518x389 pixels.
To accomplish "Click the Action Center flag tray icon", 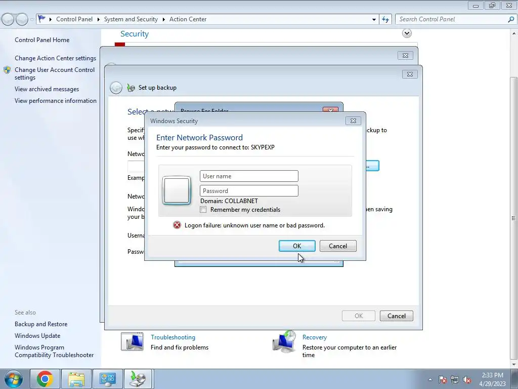I will [442, 379].
